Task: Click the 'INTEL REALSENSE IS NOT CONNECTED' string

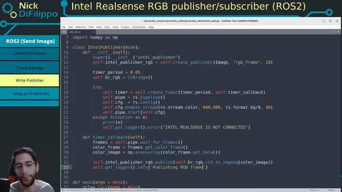Action: (205, 127)
